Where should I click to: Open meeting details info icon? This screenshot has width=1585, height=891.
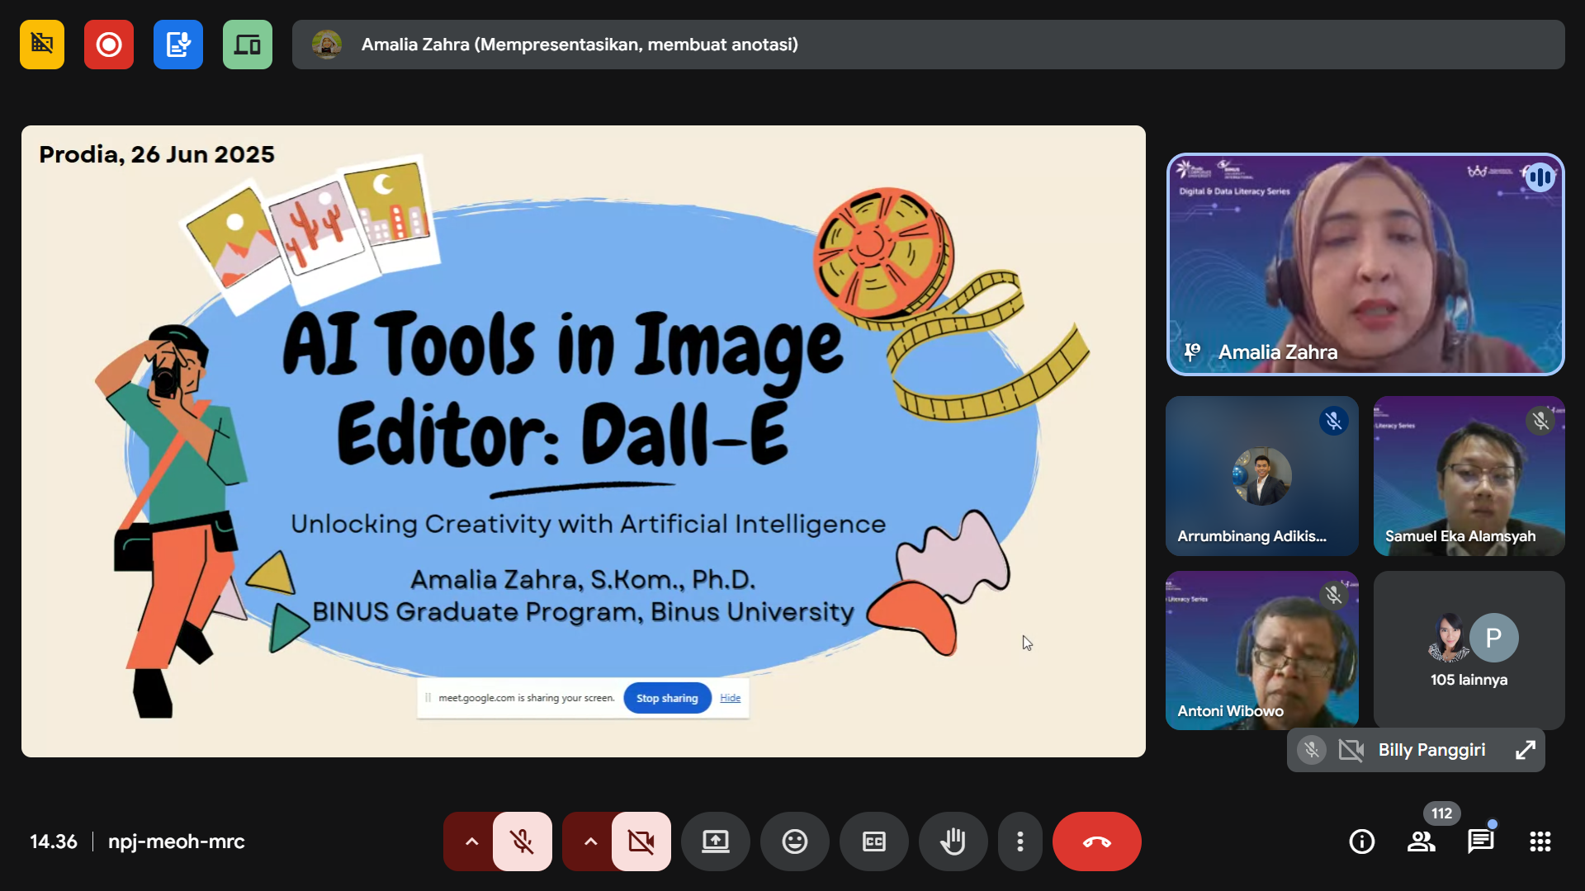(1362, 841)
